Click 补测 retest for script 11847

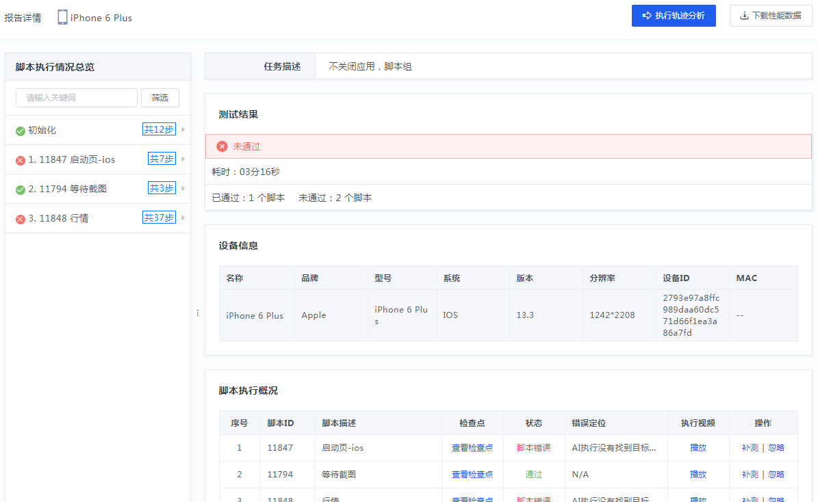pyautogui.click(x=750, y=448)
